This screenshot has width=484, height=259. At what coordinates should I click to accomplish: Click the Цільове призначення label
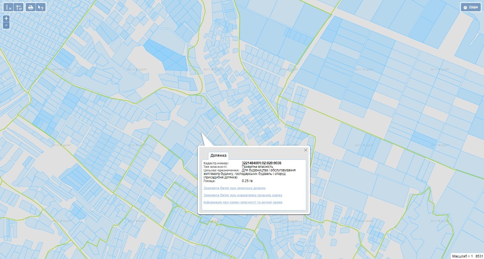(x=221, y=170)
